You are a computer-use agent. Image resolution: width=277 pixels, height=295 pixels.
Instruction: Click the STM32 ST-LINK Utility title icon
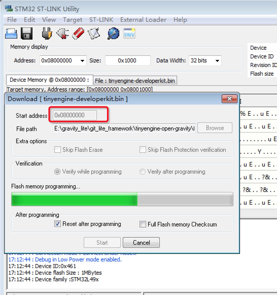point(9,8)
